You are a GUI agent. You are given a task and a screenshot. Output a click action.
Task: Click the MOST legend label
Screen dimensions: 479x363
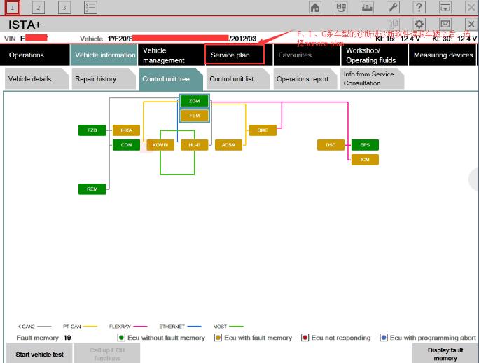pos(220,327)
